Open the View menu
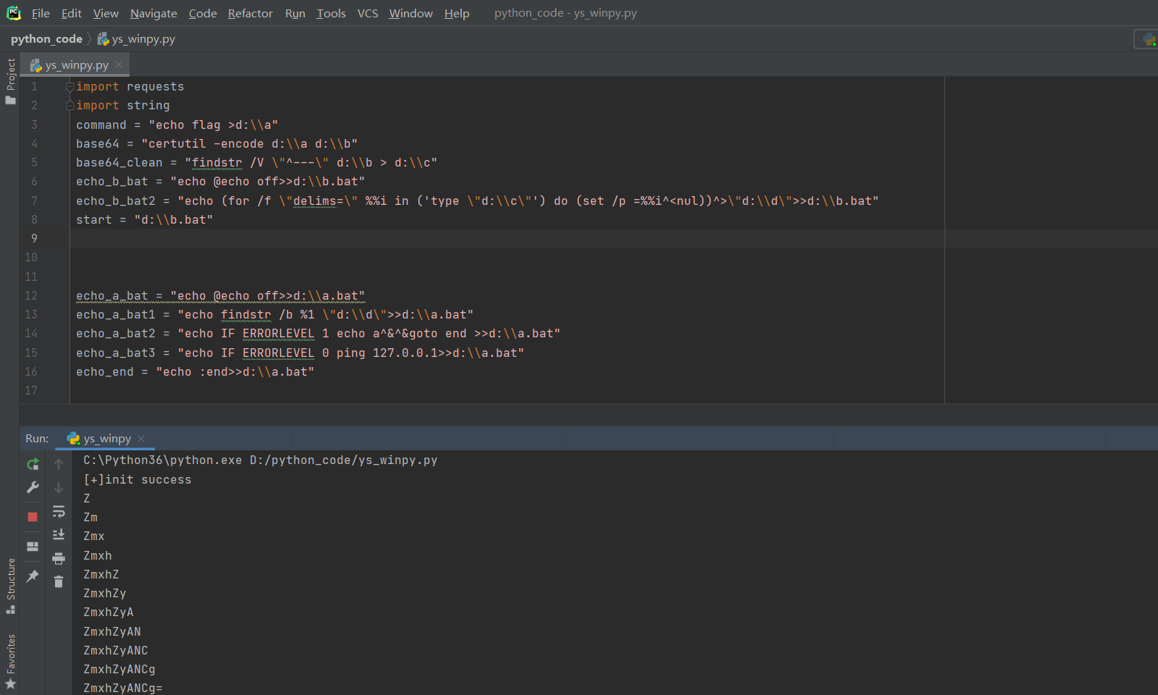 click(106, 13)
